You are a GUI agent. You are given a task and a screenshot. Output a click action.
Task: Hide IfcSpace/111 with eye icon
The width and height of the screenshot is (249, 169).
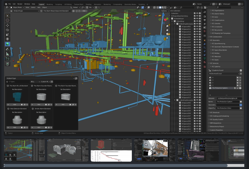(x=197, y=29)
